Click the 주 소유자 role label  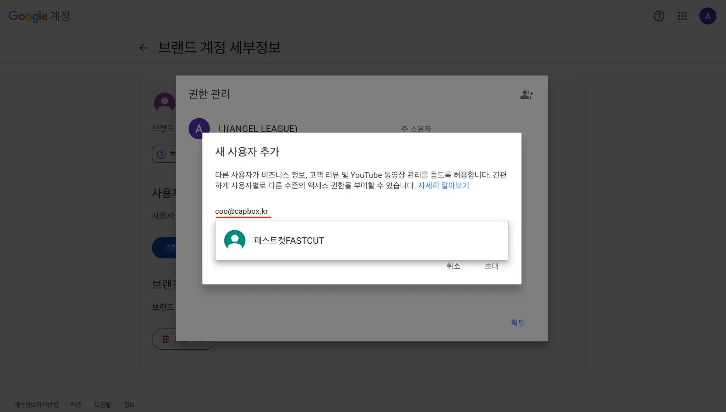416,129
